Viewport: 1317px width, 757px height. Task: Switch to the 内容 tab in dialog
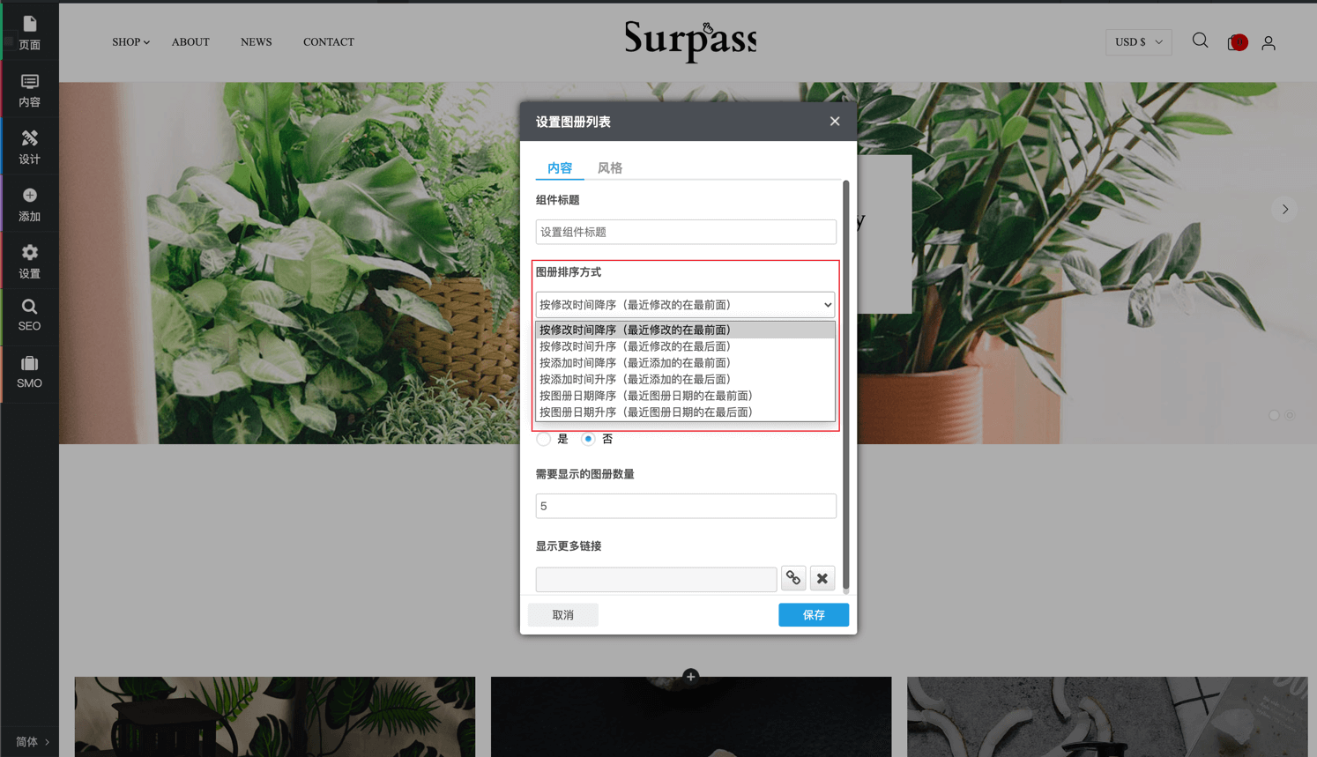coord(559,168)
